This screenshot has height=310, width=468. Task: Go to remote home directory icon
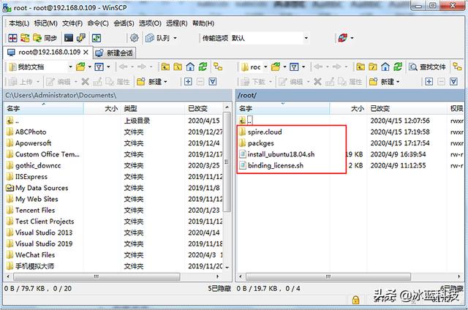coord(385,67)
